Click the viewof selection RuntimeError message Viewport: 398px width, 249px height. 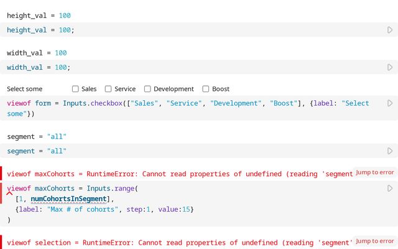click(180, 243)
